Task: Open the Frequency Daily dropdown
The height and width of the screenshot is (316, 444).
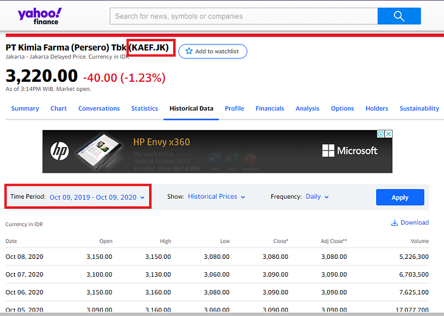Action: pyautogui.click(x=317, y=197)
